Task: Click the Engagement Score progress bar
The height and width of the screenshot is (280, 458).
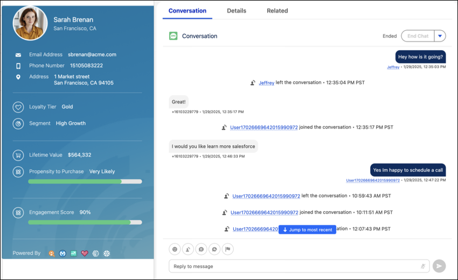Action: pyautogui.click(x=85, y=222)
